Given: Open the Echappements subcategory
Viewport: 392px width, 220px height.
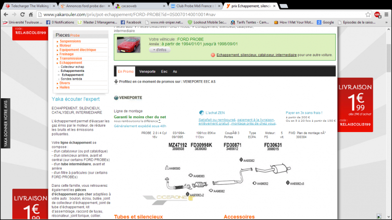Looking at the screenshot, I should tap(73, 71).
